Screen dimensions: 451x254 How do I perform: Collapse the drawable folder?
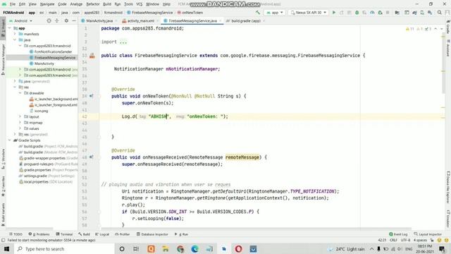coord(20,93)
